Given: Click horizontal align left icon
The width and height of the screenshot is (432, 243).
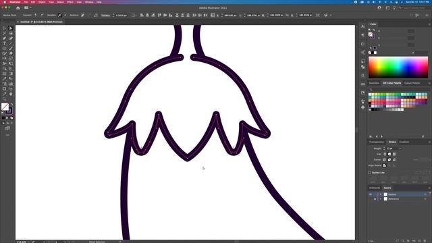Looking at the screenshot, I should pos(142,15).
